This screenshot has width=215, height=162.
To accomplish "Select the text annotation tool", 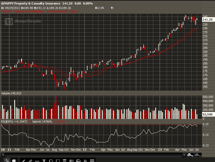I will click(x=44, y=160).
